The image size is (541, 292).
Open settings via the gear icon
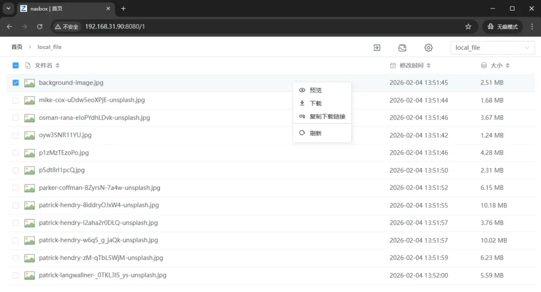tap(428, 47)
